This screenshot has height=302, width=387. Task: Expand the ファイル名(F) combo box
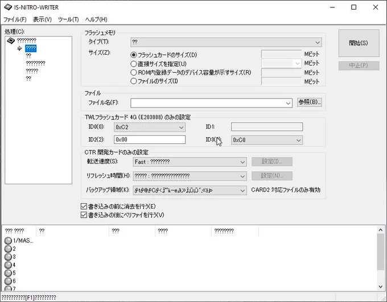coord(288,103)
